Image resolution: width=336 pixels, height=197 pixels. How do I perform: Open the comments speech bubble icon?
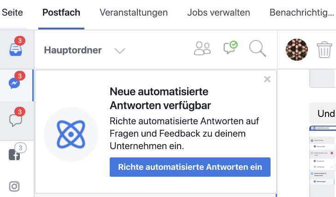pyautogui.click(x=16, y=120)
